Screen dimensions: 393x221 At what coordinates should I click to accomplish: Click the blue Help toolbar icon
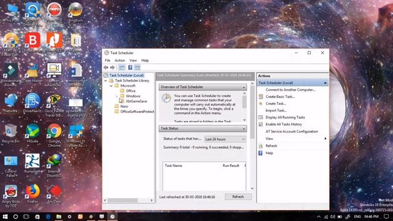pos(130,68)
